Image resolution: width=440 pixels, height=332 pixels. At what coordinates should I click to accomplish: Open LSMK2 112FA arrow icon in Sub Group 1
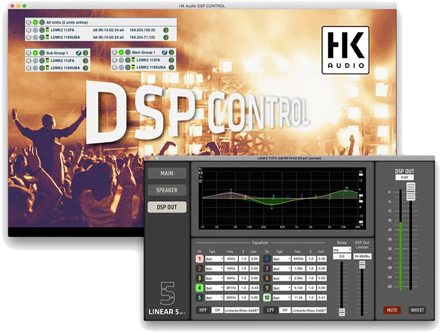pos(85,60)
